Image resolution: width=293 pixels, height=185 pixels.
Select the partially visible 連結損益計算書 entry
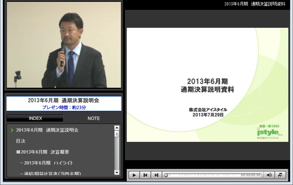(x=50, y=173)
